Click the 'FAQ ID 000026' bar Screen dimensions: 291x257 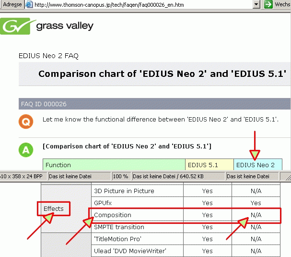[x=154, y=104]
